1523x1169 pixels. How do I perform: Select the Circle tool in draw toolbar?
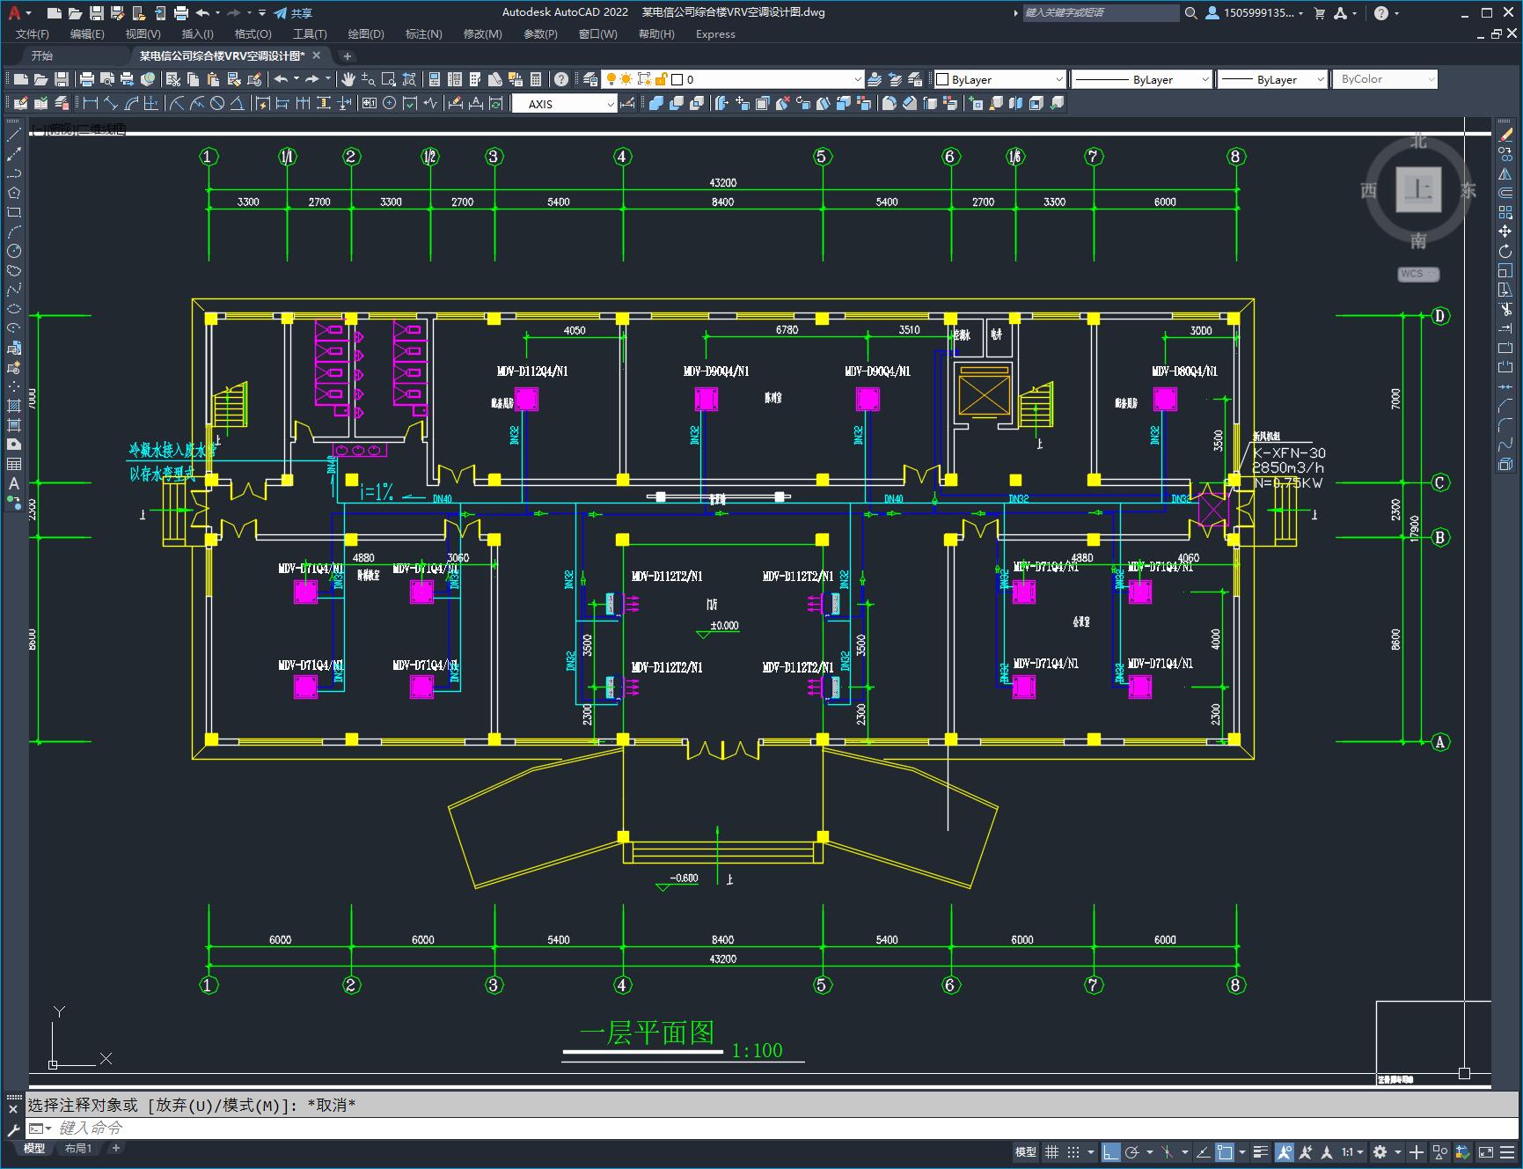[x=14, y=251]
